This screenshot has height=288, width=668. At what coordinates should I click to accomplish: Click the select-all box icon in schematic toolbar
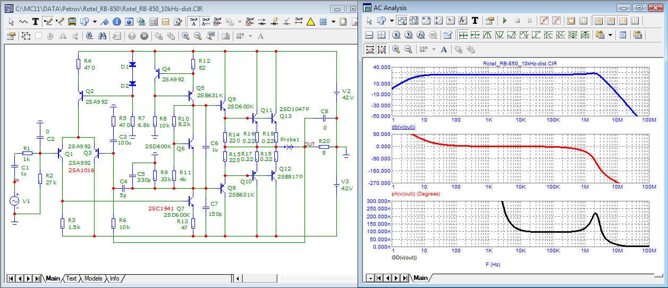click(26, 37)
